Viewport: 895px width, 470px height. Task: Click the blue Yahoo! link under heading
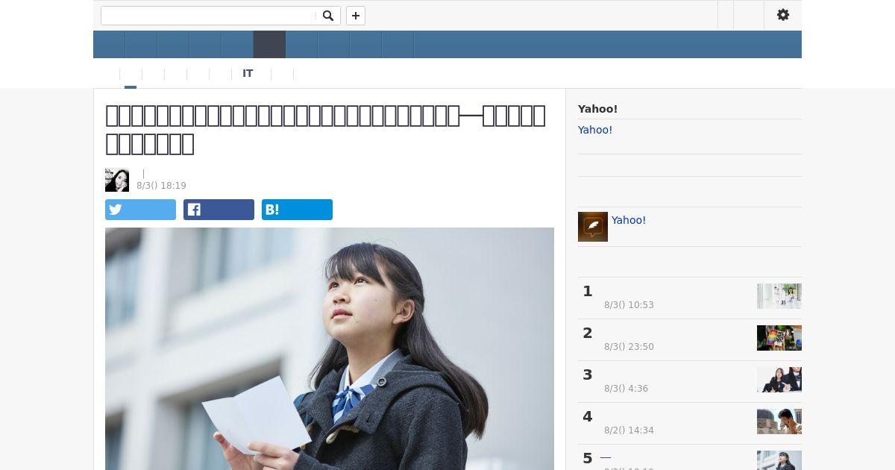(x=595, y=130)
